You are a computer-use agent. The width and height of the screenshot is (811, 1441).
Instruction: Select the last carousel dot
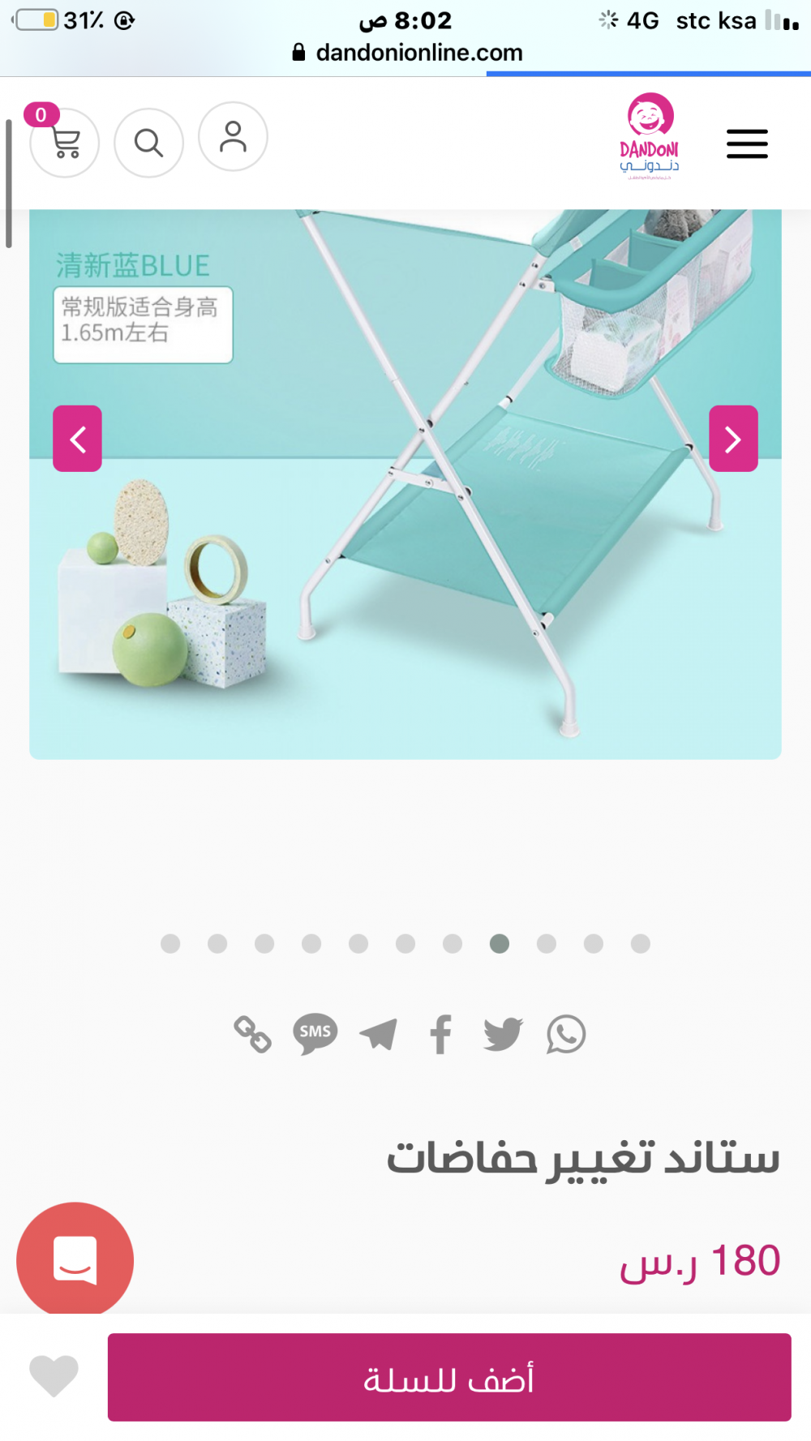(641, 943)
